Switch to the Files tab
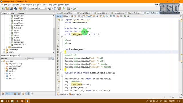Screen dimensions: 183x103 [x=12, y=13]
